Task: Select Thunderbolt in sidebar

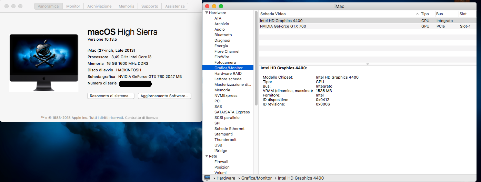Action: pyautogui.click(x=226, y=140)
